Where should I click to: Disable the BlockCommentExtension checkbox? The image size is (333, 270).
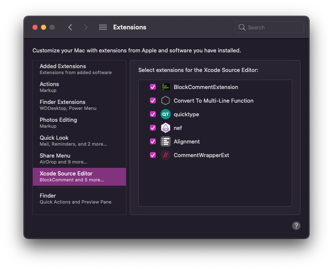coord(153,87)
